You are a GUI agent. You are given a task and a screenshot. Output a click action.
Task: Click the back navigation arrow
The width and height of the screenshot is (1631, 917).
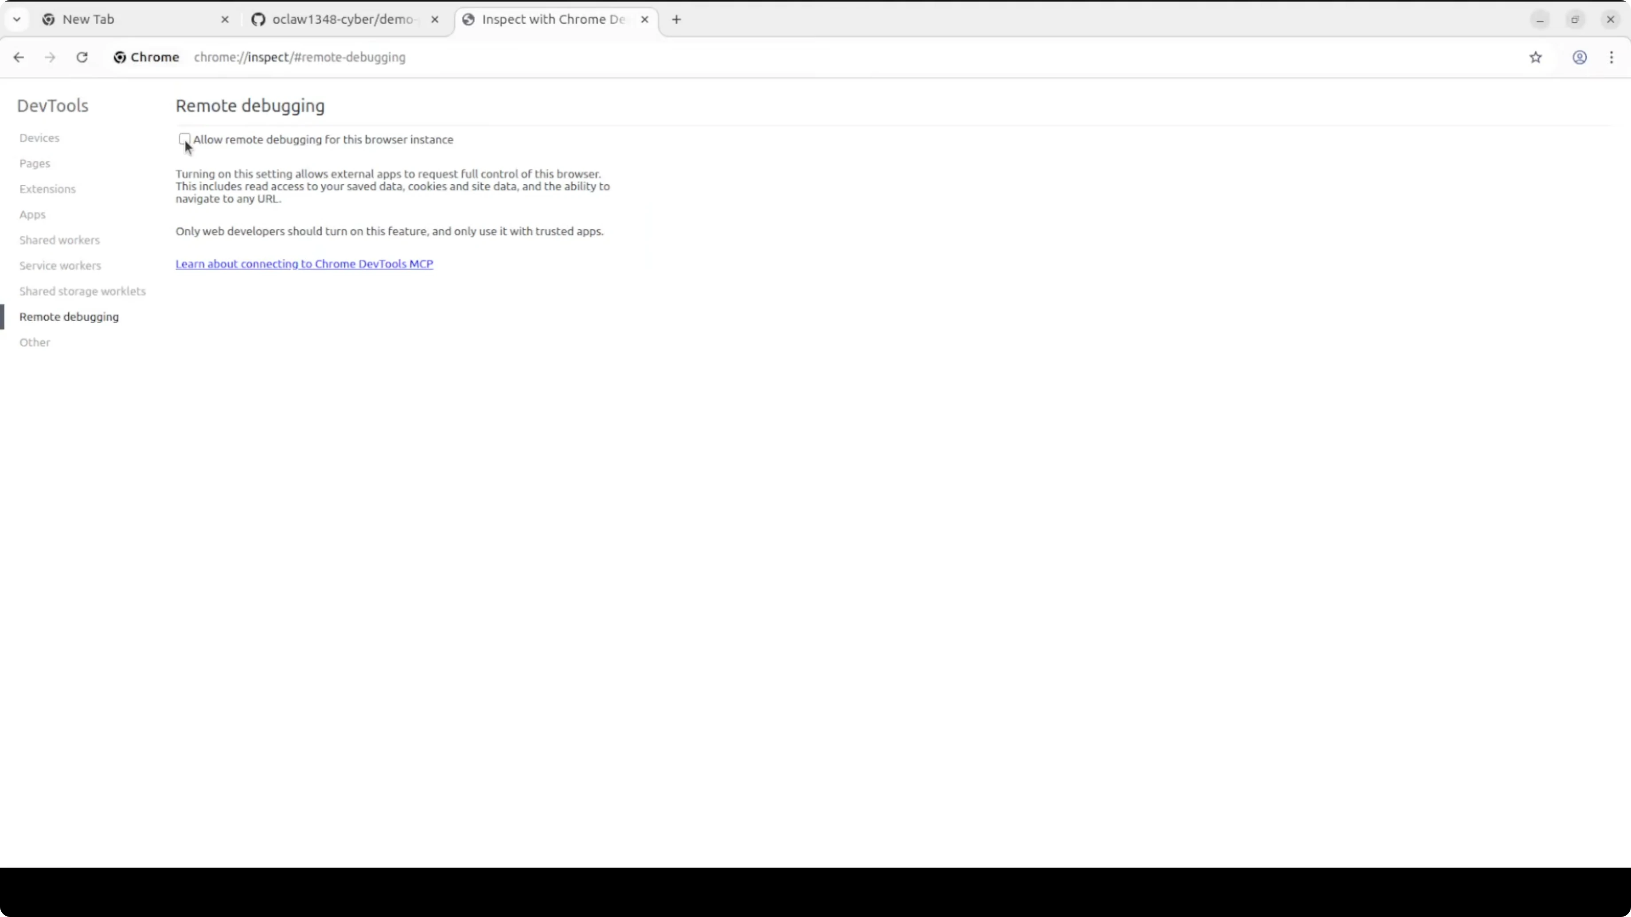pos(18,57)
